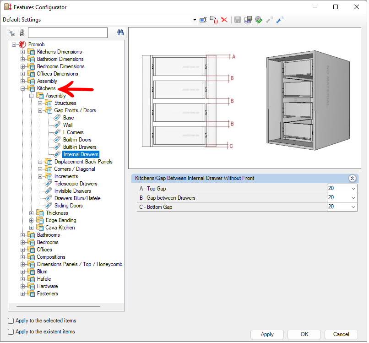Viewport: 369px width, 343px height.
Task: Click the red X delete settings icon
Action: (224, 20)
